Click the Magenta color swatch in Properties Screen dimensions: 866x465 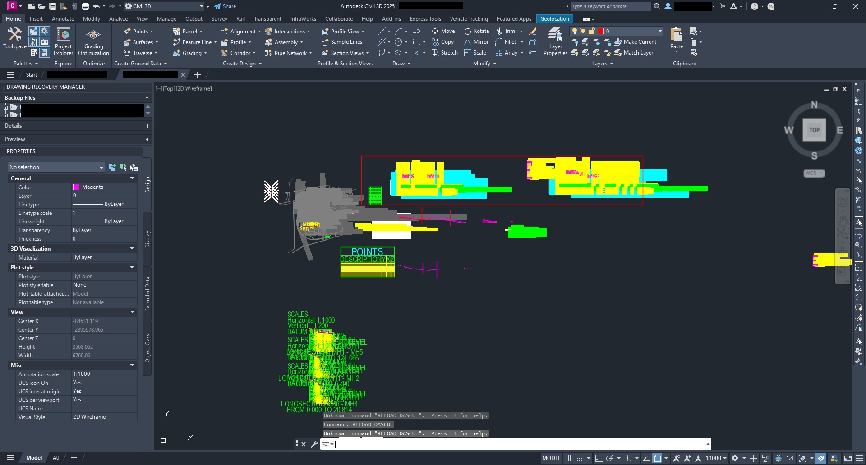click(77, 187)
